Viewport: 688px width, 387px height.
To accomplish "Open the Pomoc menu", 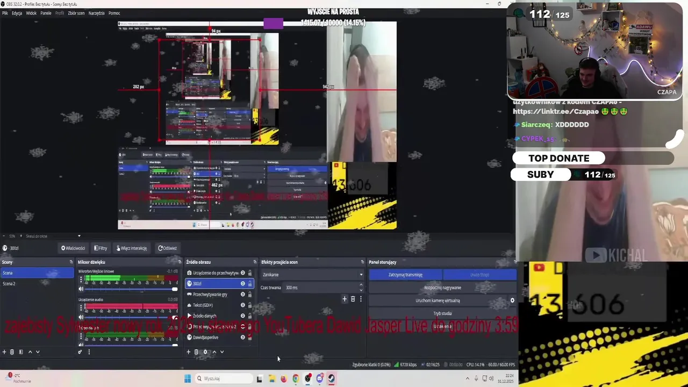I will point(114,13).
